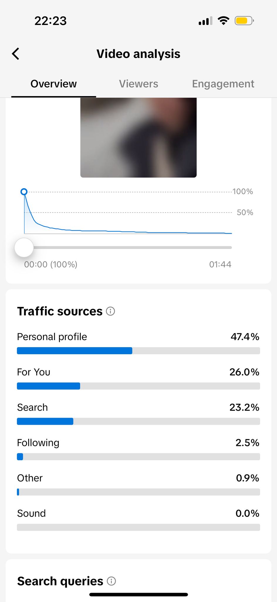Switch to the Viewers tab
This screenshot has width=277, height=602.
(138, 84)
